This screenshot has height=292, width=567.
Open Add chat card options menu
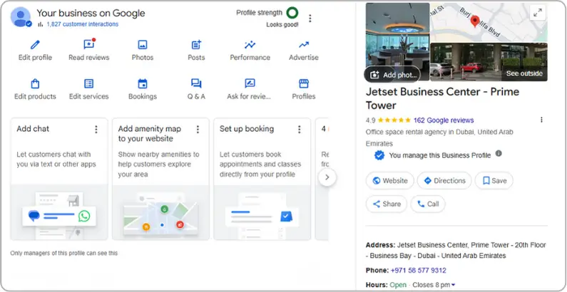(x=96, y=129)
